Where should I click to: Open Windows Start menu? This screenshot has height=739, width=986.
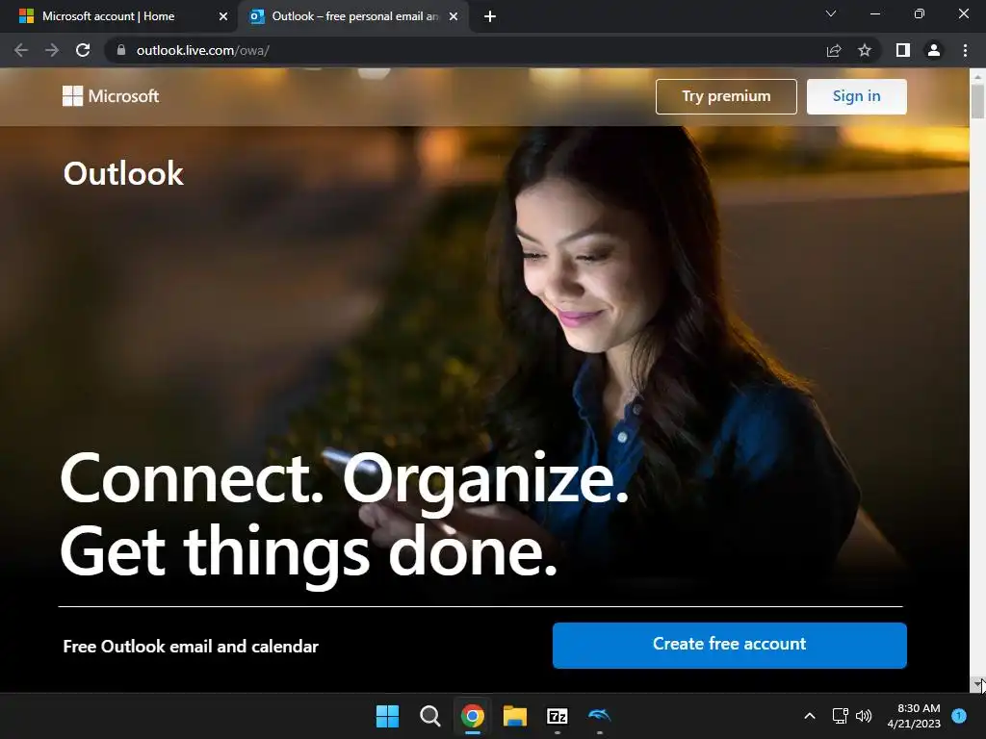click(x=387, y=716)
